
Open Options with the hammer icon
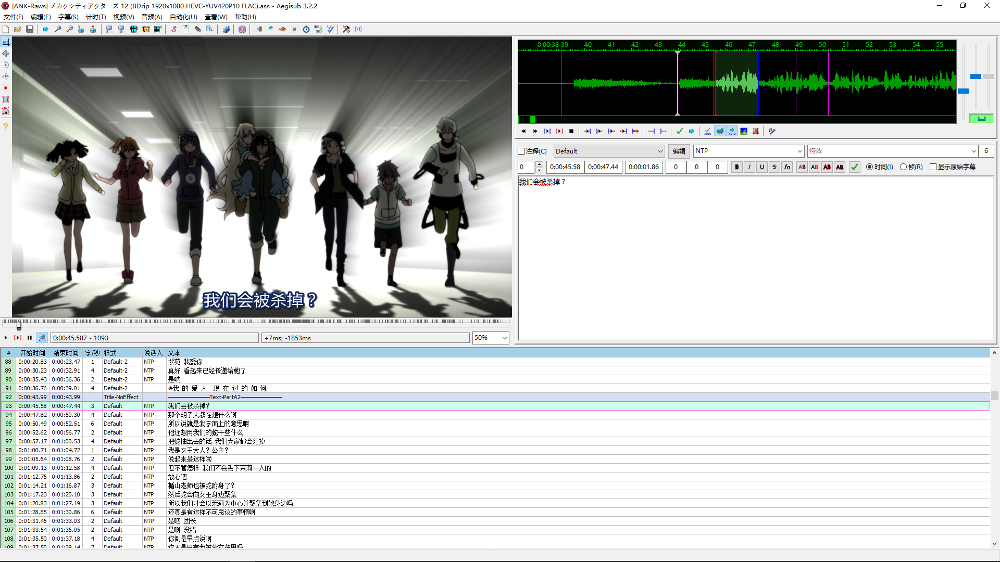point(346,29)
